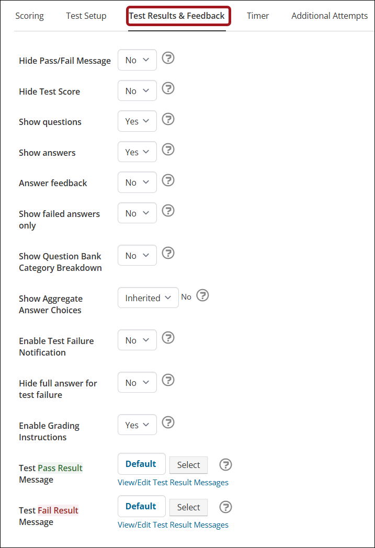This screenshot has height=548, width=375.
Task: Open the Additional Attempts tab
Action: pos(329,16)
